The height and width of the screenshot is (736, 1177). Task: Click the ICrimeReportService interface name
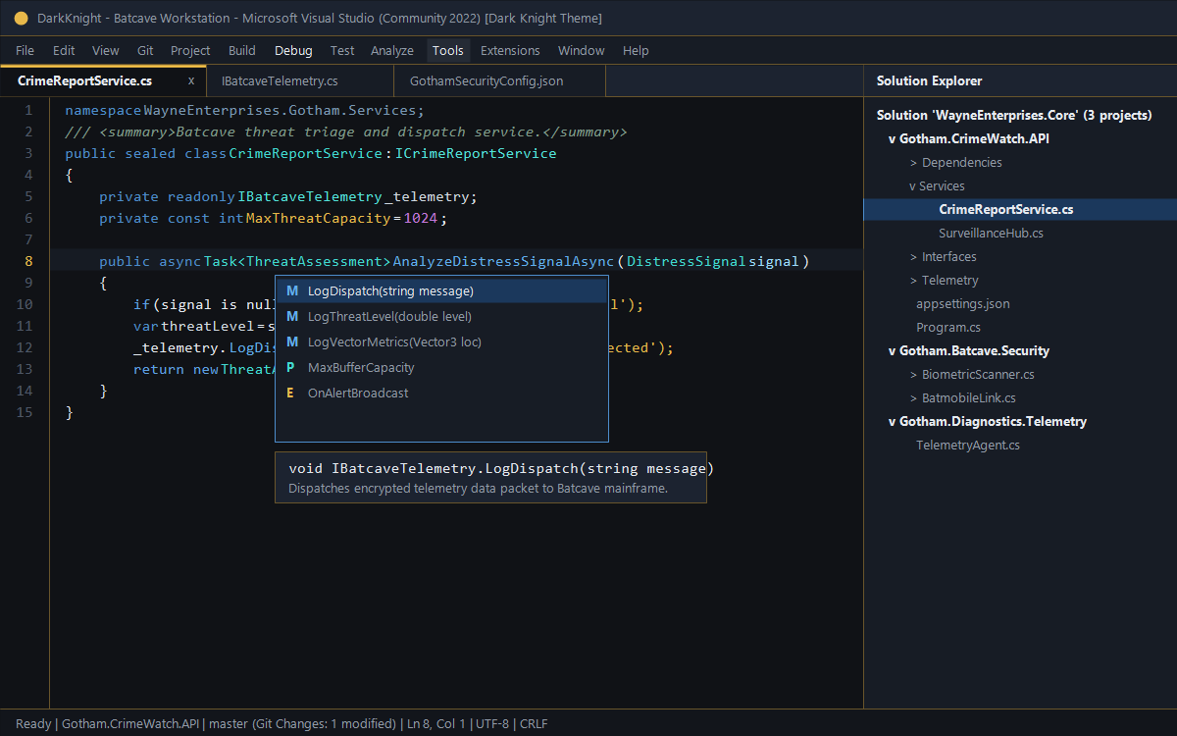click(476, 153)
